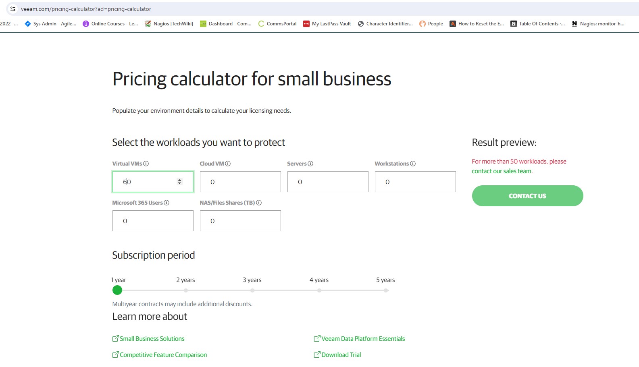
Task: Open the Nagios [TechWiki] bookmark
Action: point(169,24)
